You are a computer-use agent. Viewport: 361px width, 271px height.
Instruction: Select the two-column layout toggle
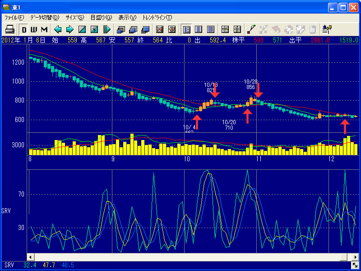[186, 29]
